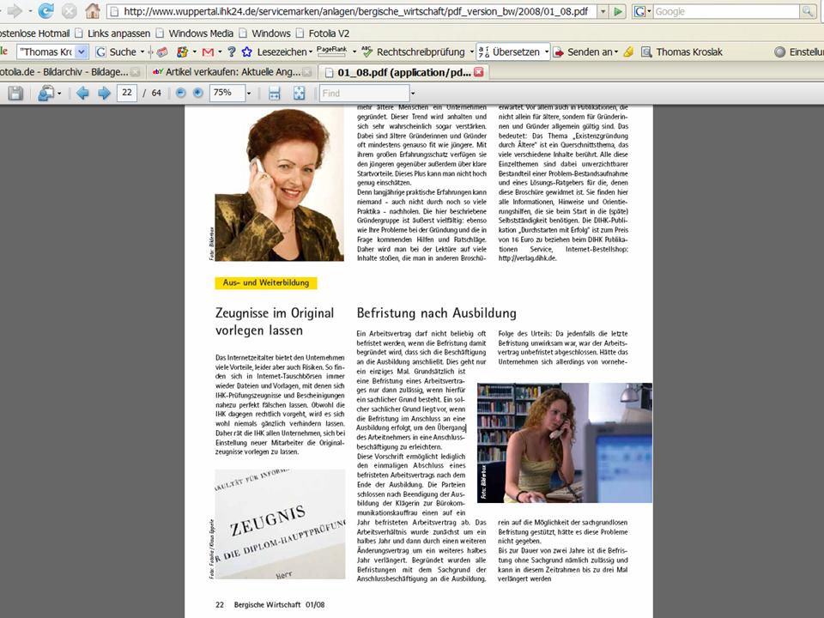Select the fit width scrolling icon
Image resolution: width=824 pixels, height=618 pixels.
tap(275, 93)
